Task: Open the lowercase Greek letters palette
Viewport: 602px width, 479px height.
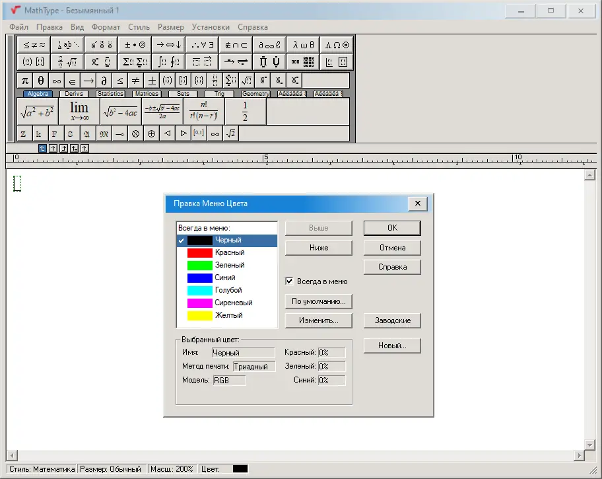Action: [x=303, y=45]
